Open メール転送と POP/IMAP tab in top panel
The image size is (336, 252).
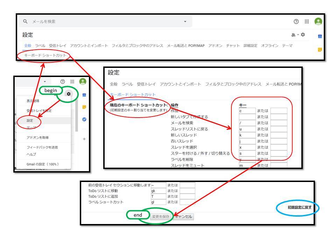pyautogui.click(x=186, y=45)
